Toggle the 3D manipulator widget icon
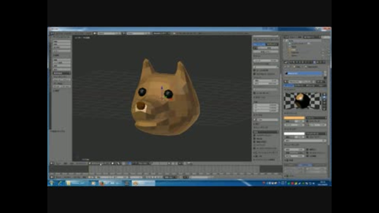The height and width of the screenshot is (213, 379). [x=124, y=163]
